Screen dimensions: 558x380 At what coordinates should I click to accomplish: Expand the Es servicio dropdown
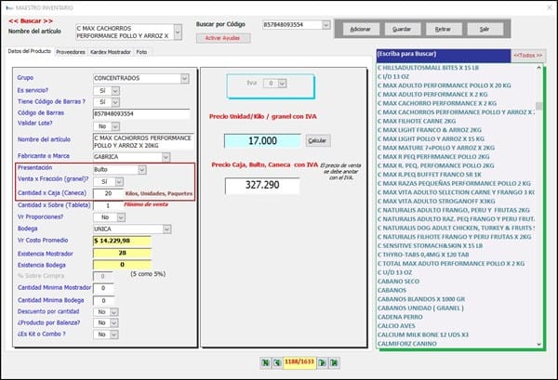115,91
